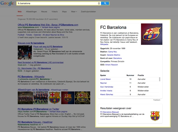
Task: Open the Video's tab
Action: [x=55, y=12]
